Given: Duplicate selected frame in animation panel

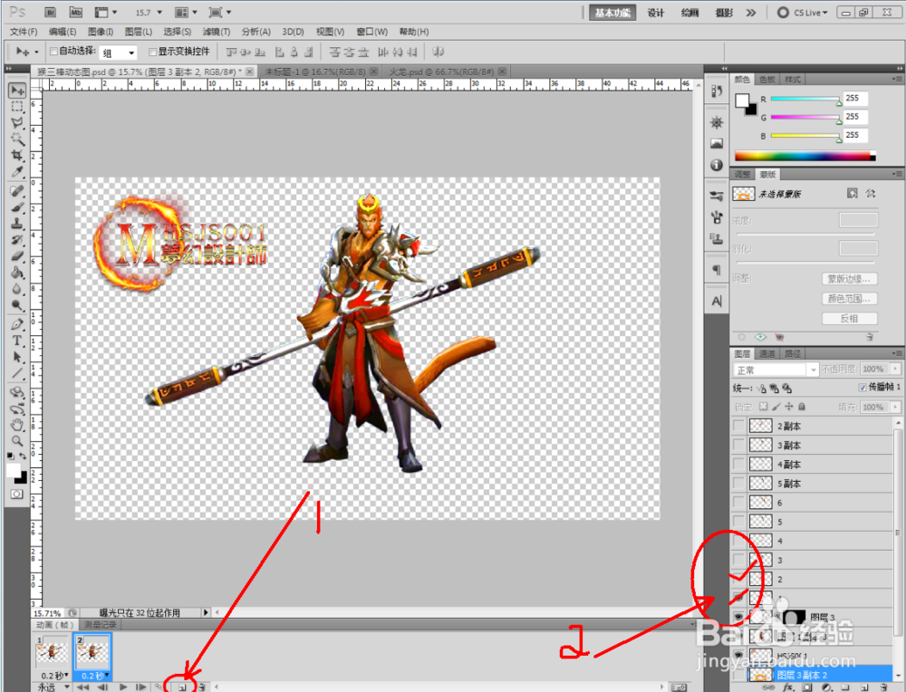Looking at the screenshot, I should click(182, 687).
